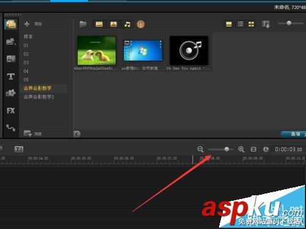Viewport: 306px width, 229px height.
Task: Click the orange round content icon
Action: pos(141,24)
